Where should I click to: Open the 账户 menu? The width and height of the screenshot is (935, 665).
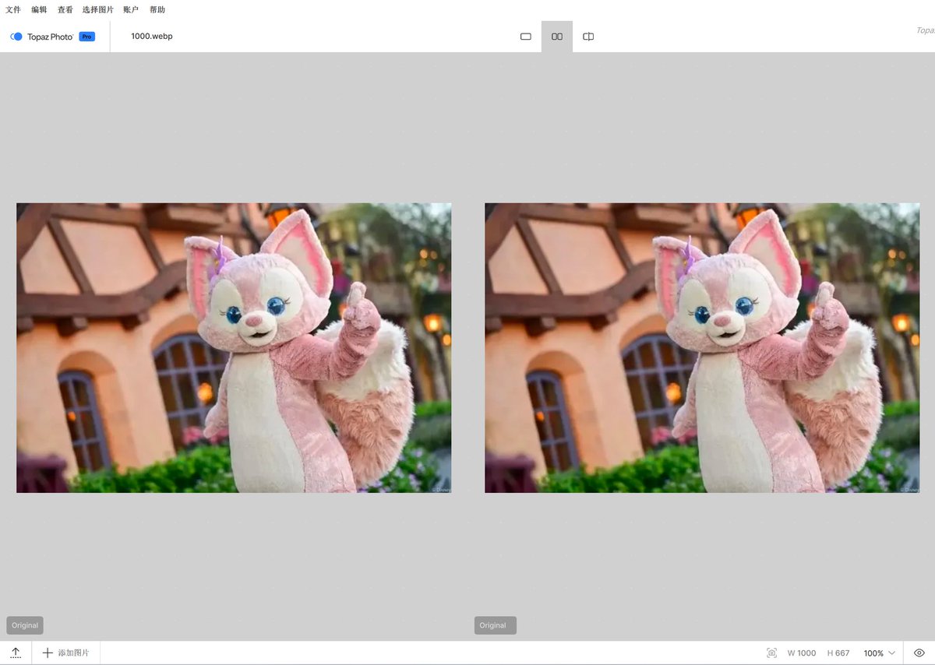click(x=131, y=10)
